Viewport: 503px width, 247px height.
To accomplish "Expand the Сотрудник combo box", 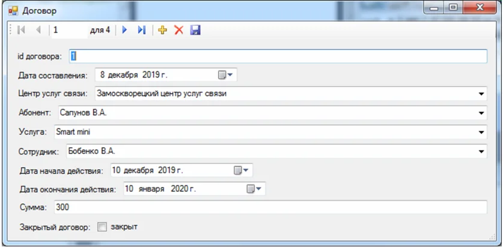I will [x=481, y=151].
